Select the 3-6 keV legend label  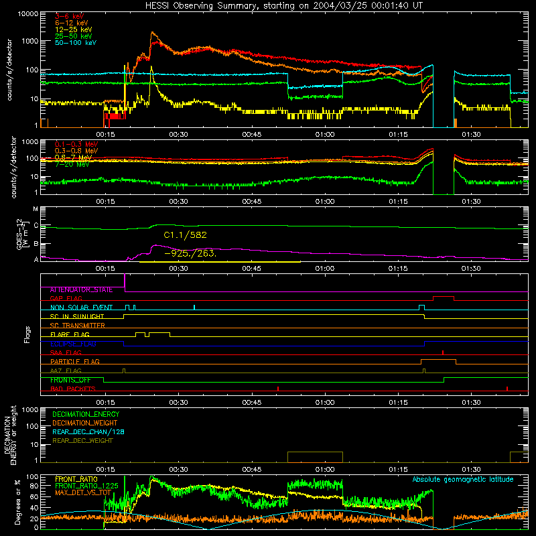click(x=70, y=16)
